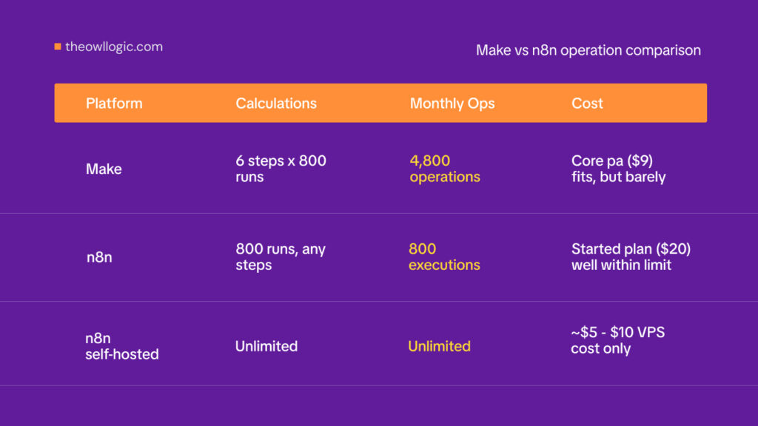This screenshot has height=426, width=758.
Task: Click the Cost column header
Action: (587, 104)
